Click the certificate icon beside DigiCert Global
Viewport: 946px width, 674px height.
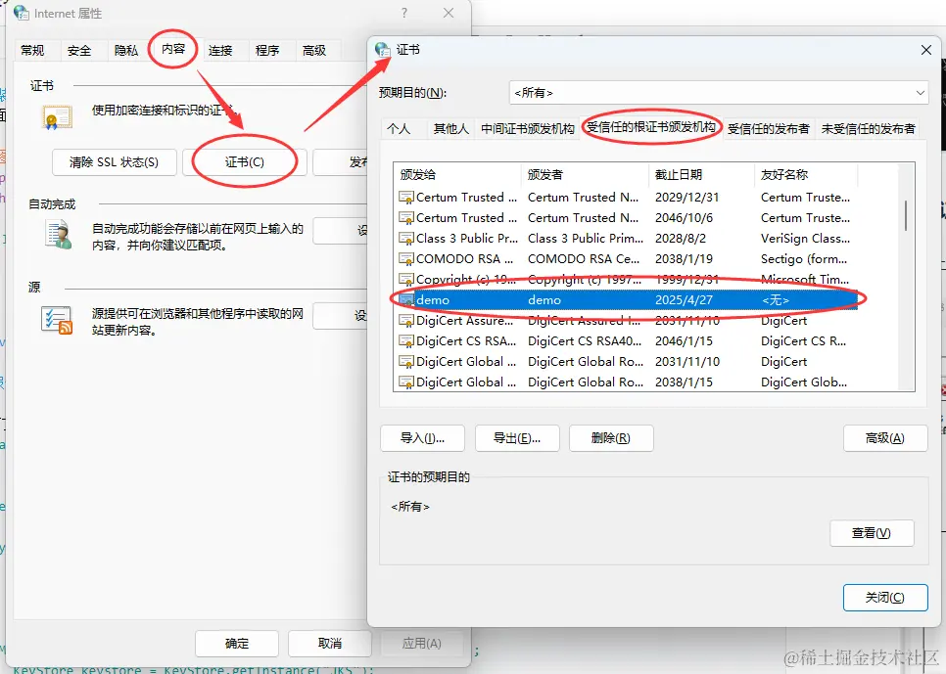click(x=404, y=361)
